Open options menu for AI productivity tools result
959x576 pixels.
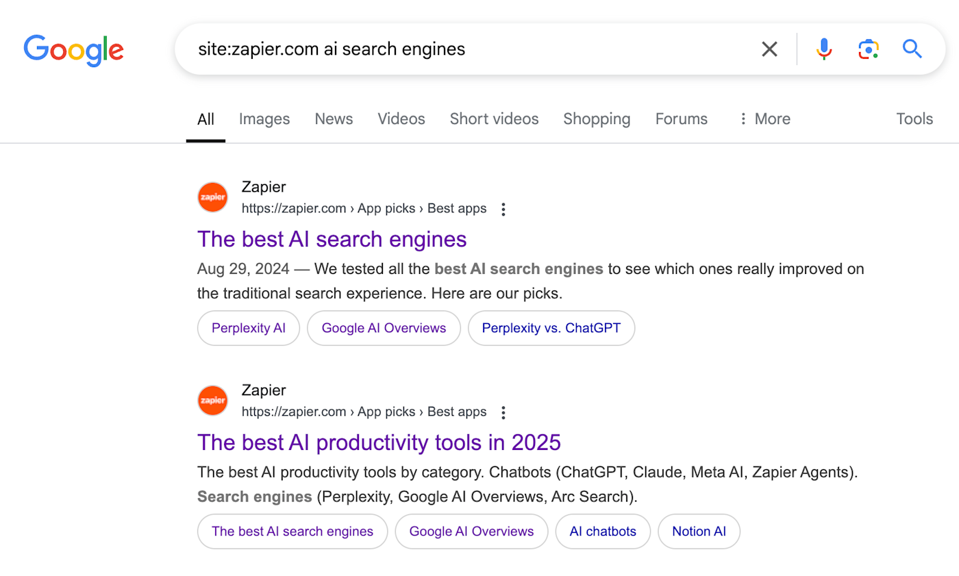(x=503, y=412)
